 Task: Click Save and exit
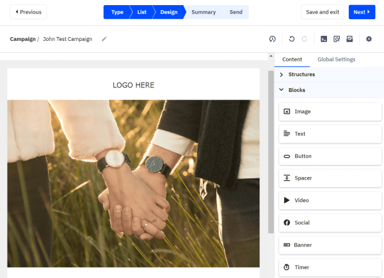(323, 12)
